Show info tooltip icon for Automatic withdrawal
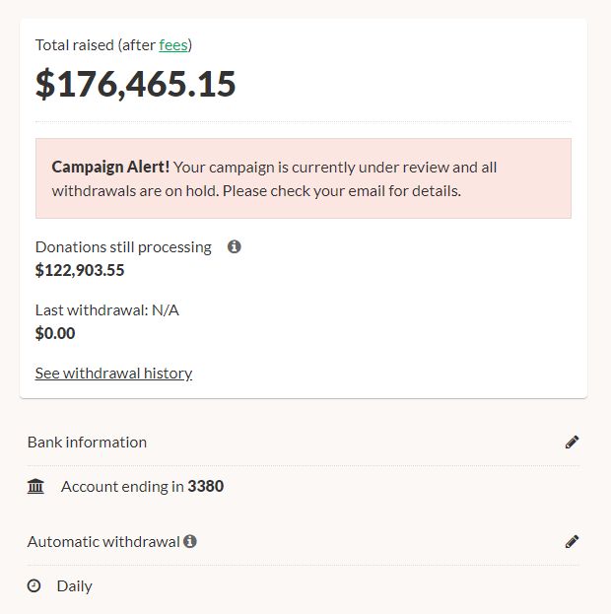611x614 pixels. pyautogui.click(x=190, y=541)
